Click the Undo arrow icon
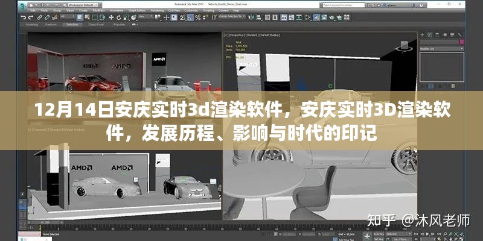483x241 pixels. [x=22, y=17]
